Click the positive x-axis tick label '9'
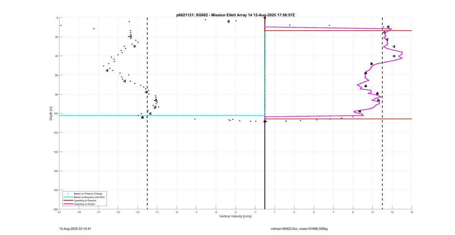Viewport: 455px width, 235px height. tap(353, 212)
